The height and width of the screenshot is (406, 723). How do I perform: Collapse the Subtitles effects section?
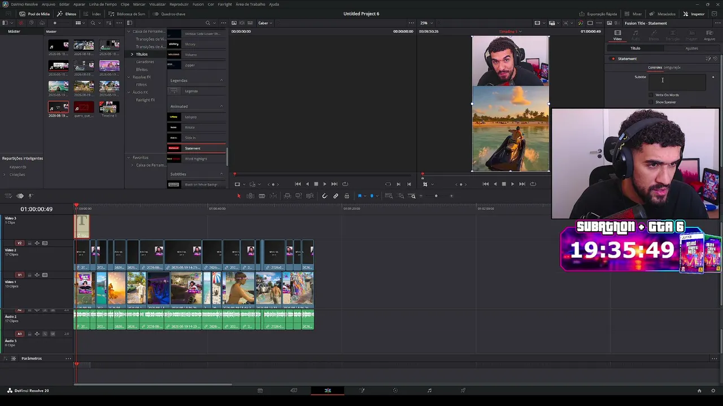[221, 174]
